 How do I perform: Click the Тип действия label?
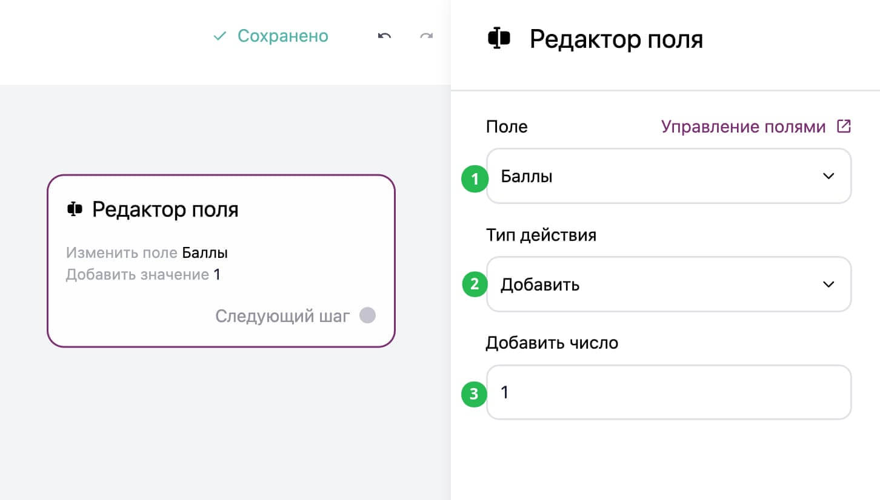click(541, 235)
